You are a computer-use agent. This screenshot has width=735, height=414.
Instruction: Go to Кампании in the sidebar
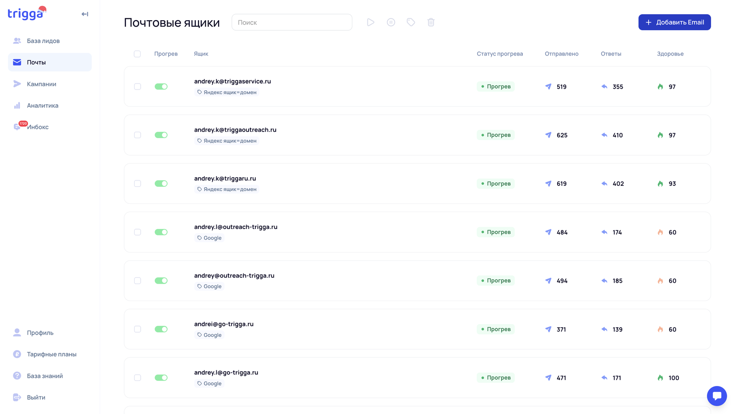41,84
